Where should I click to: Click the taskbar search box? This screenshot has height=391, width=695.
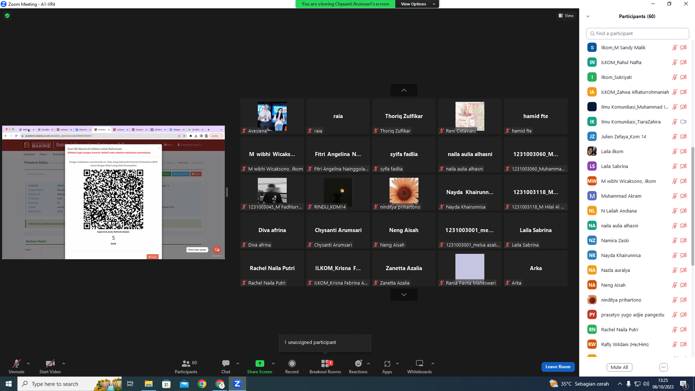(x=69, y=384)
